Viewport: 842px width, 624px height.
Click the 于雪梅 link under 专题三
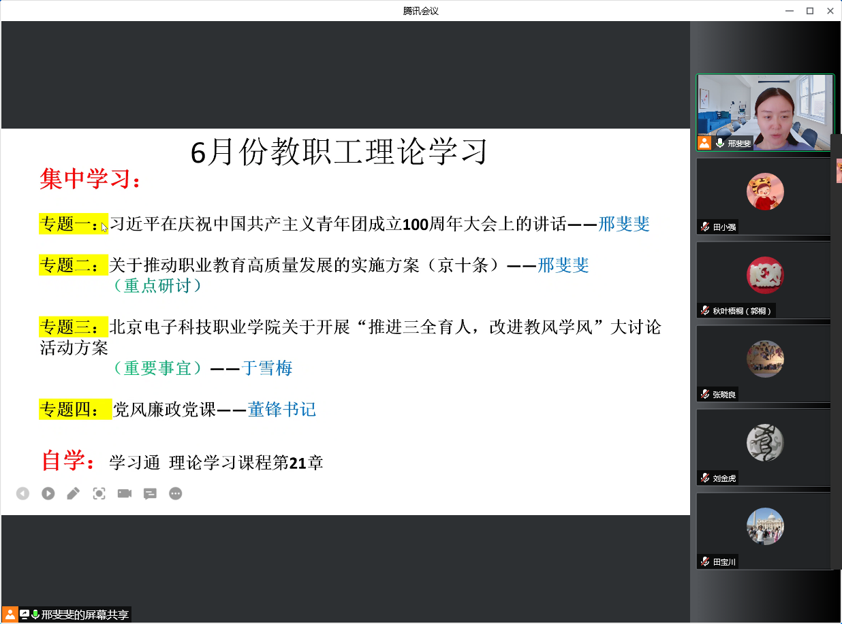tap(268, 368)
